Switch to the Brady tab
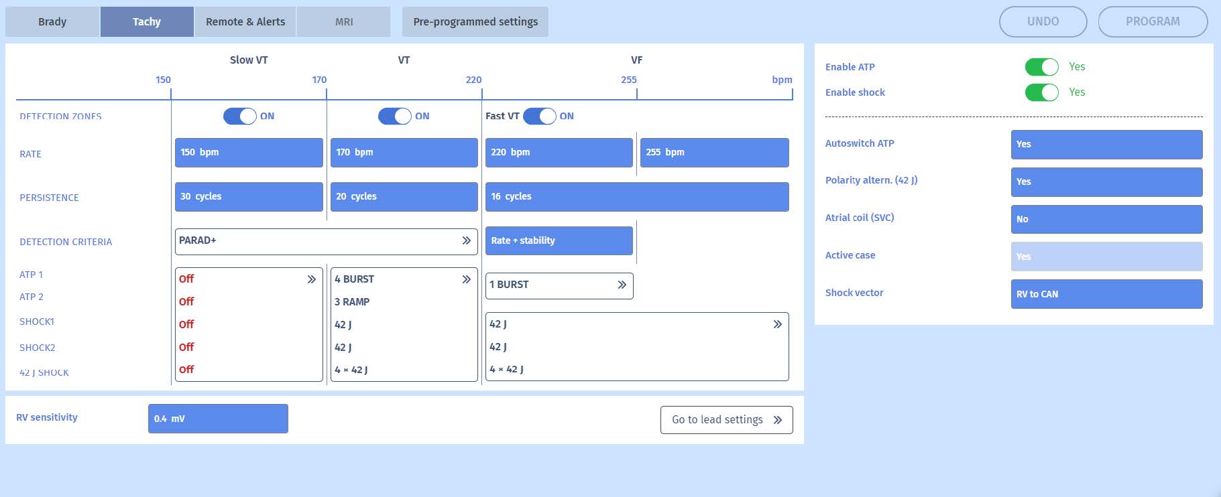This screenshot has width=1221, height=497. 52,21
